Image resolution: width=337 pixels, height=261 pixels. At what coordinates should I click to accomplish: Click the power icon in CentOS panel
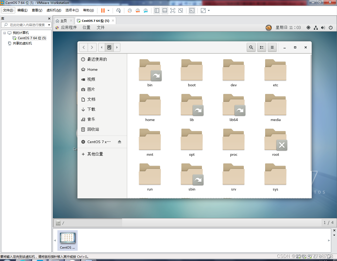[331, 27]
